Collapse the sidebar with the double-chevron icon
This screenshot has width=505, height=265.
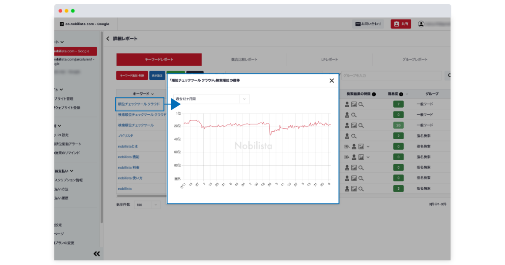96,254
